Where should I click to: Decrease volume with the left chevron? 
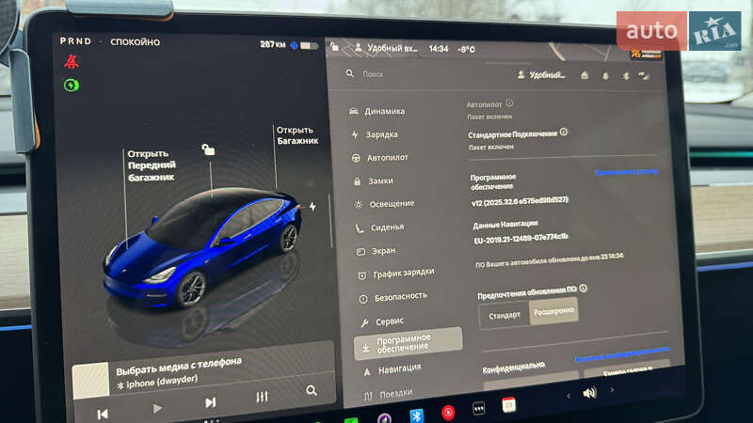[569, 396]
